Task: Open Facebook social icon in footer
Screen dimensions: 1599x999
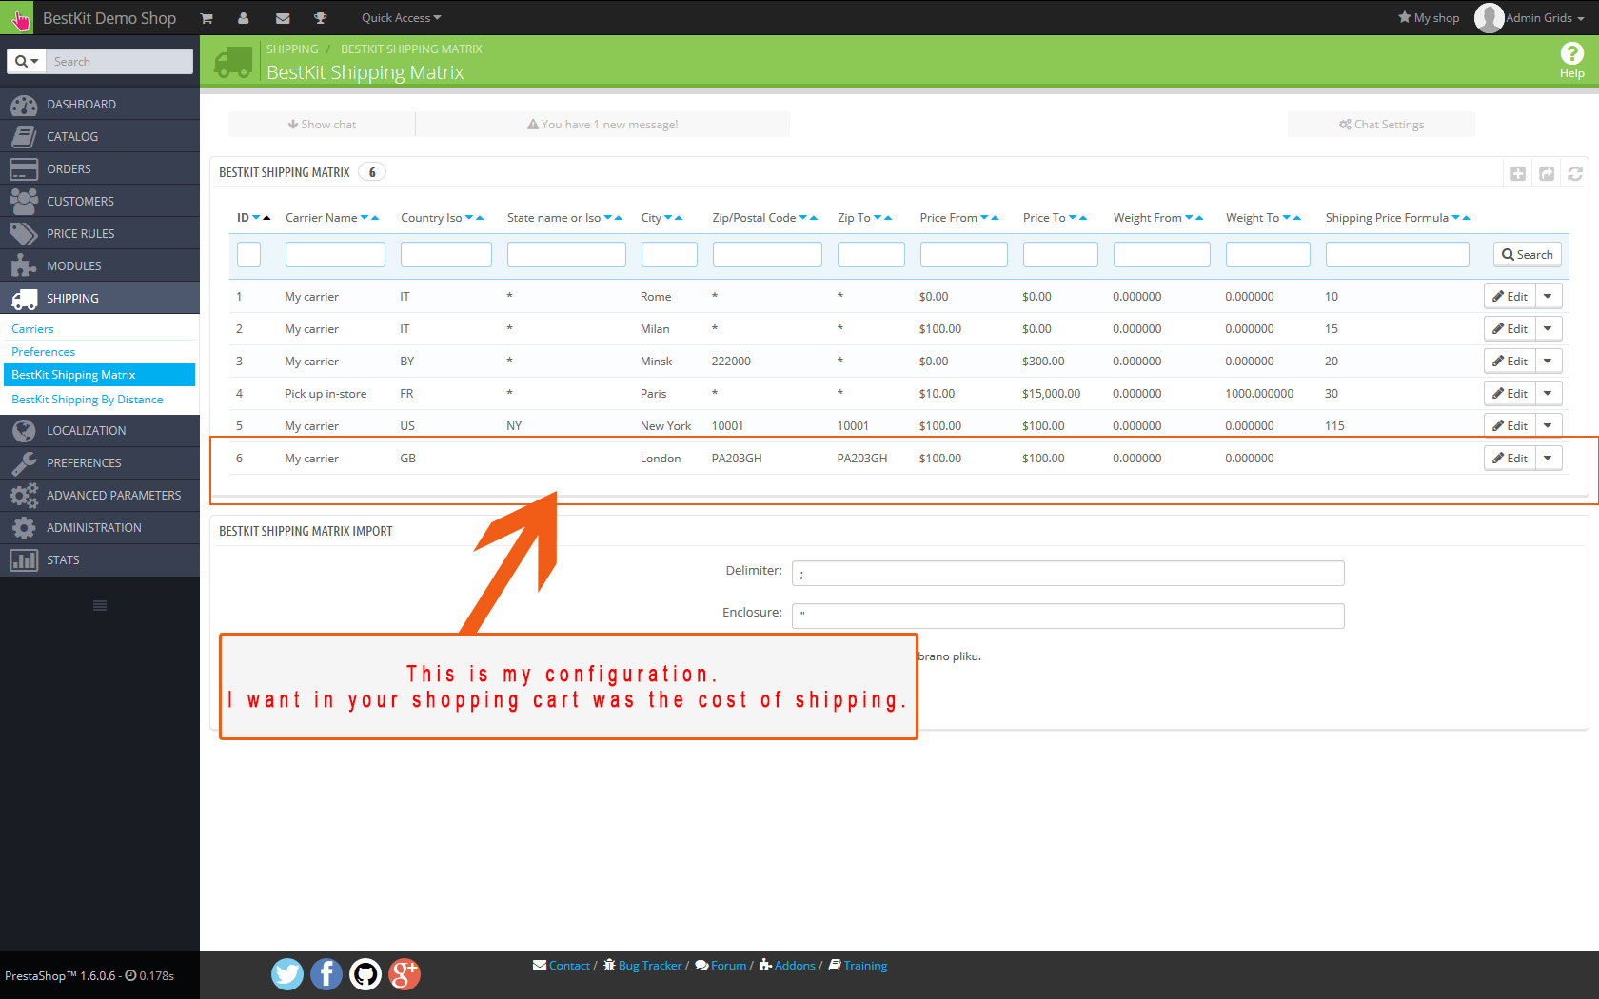Action: (x=326, y=973)
